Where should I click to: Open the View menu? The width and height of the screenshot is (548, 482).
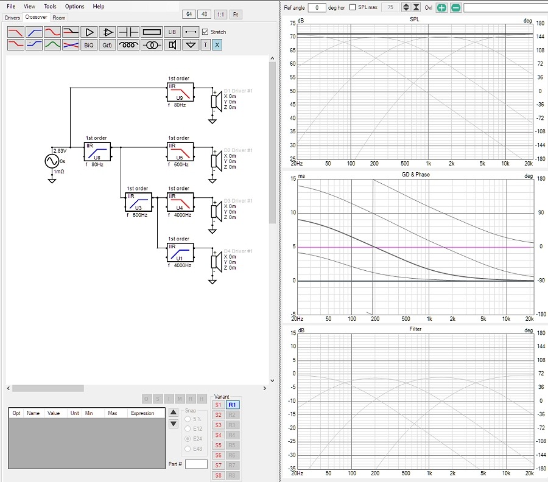click(29, 6)
